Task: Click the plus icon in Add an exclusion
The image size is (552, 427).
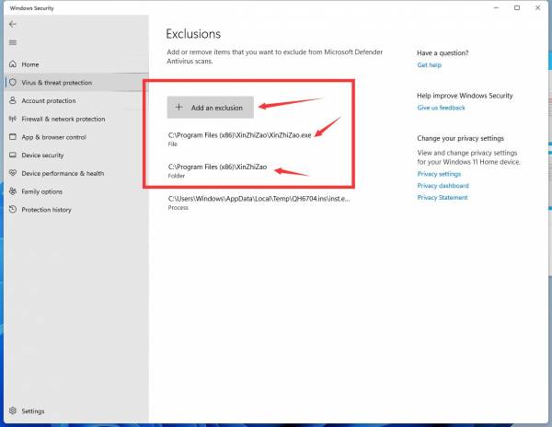Action: [x=178, y=107]
